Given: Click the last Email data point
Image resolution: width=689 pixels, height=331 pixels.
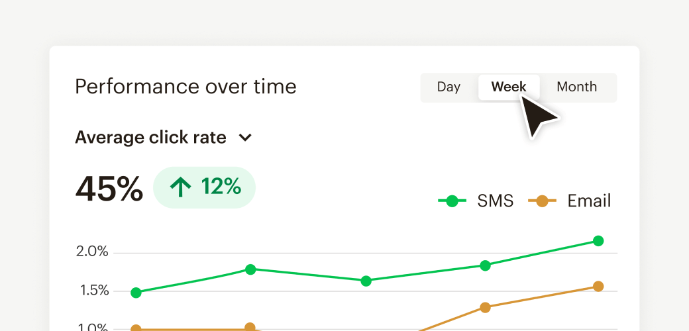Looking at the screenshot, I should (598, 287).
